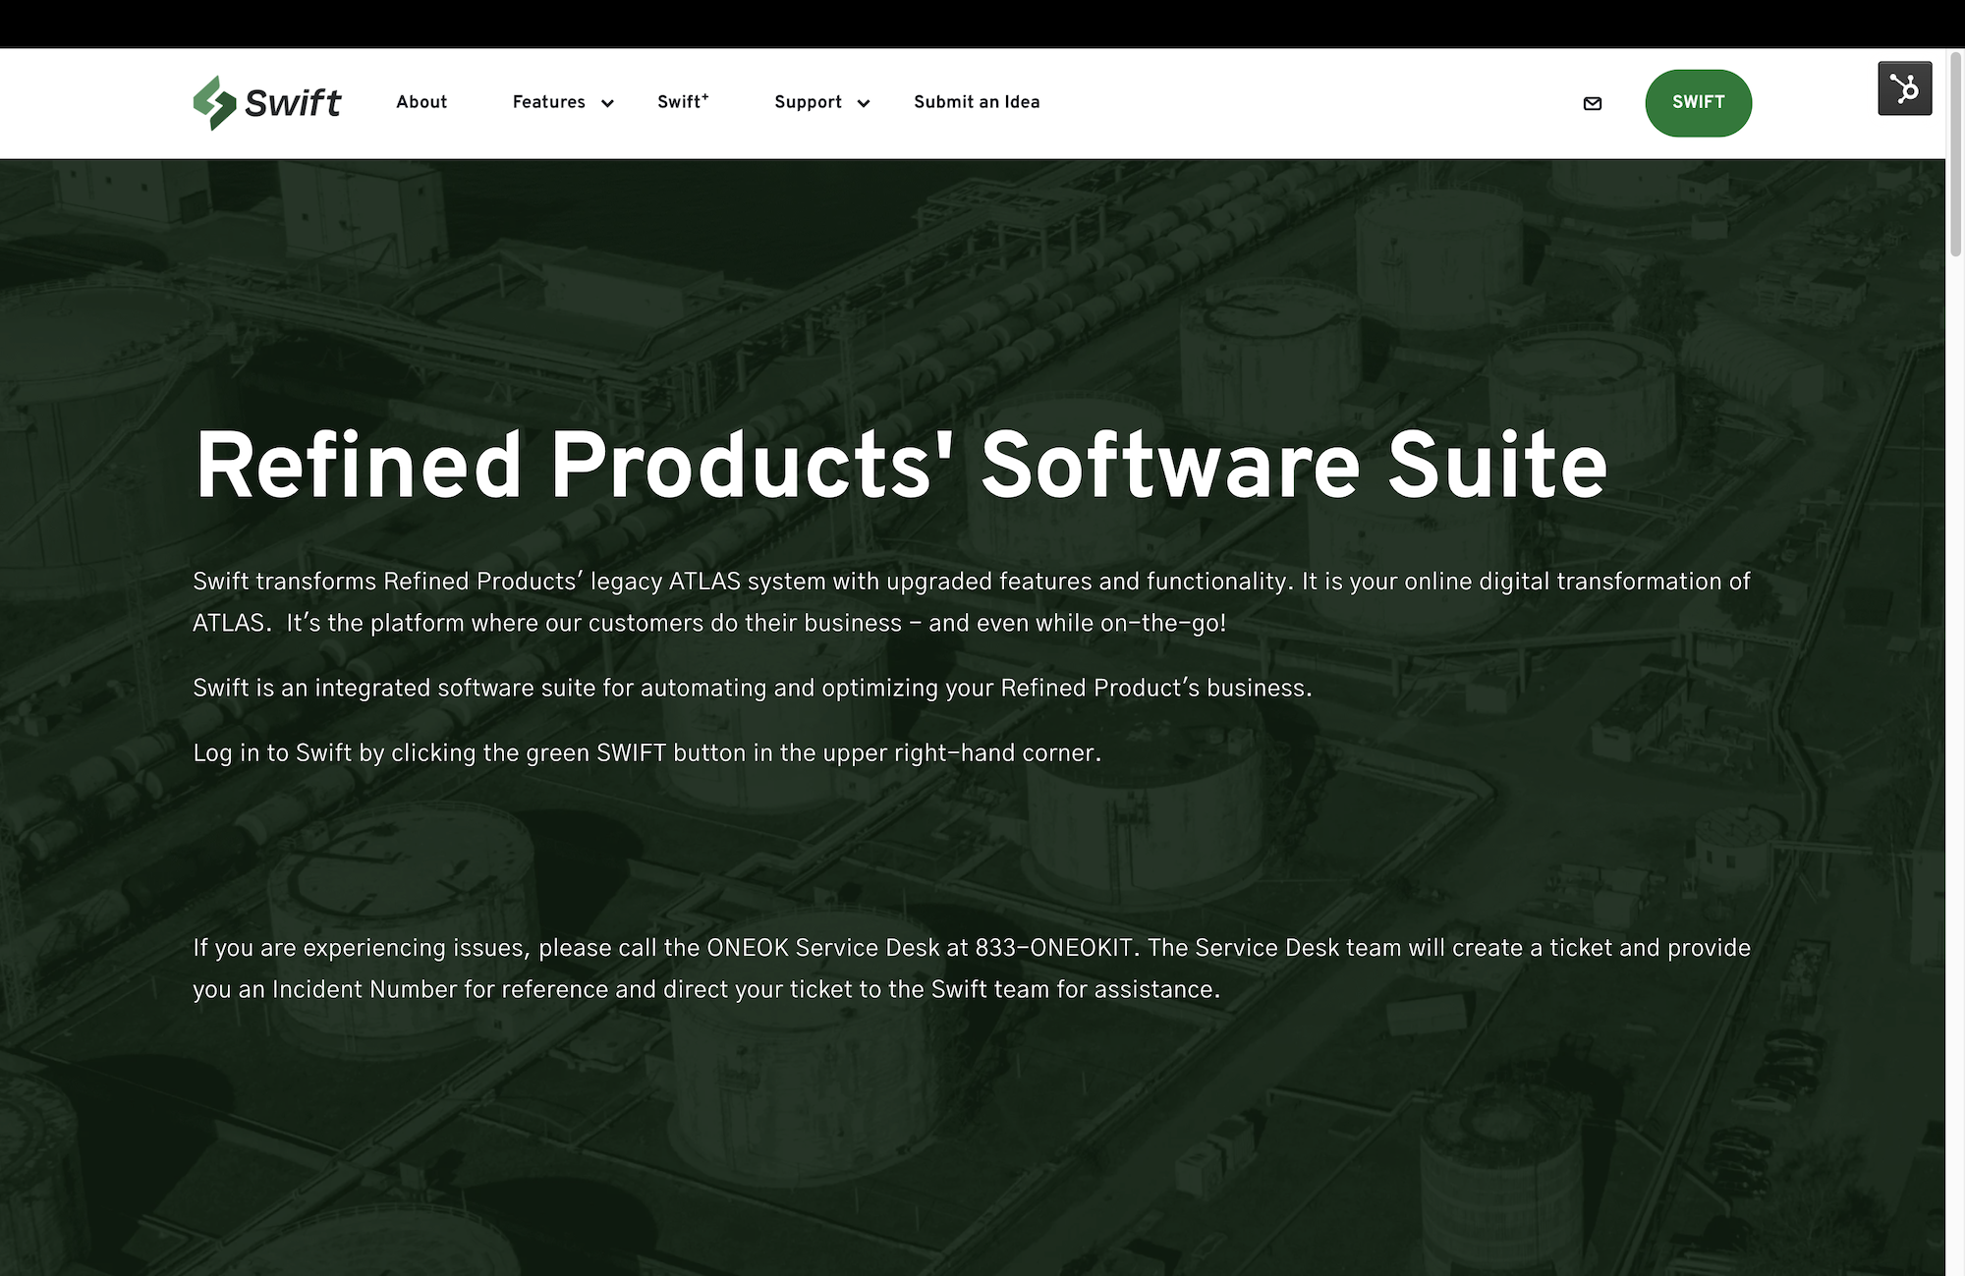Open the About menu item
1965x1276 pixels.
421,102
